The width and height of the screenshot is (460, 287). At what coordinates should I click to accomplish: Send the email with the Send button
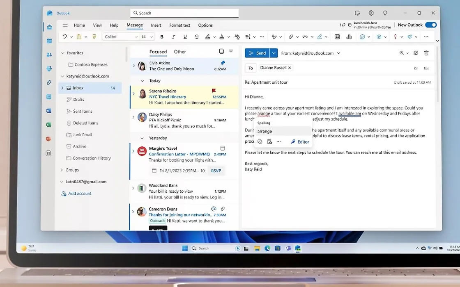point(257,53)
